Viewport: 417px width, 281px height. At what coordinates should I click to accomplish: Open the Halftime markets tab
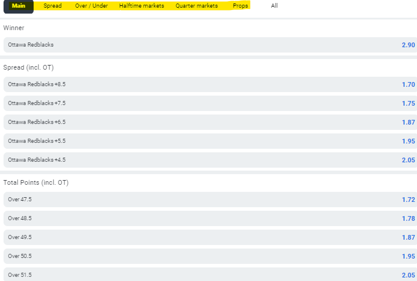click(x=142, y=6)
